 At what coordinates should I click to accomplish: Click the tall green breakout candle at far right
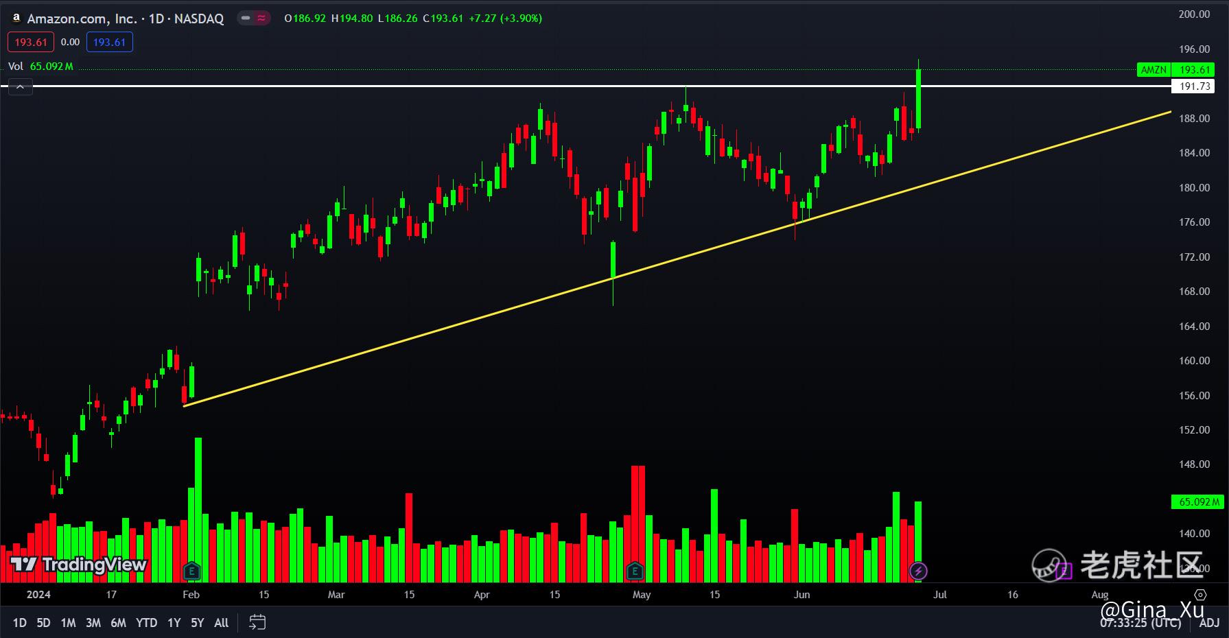918,99
